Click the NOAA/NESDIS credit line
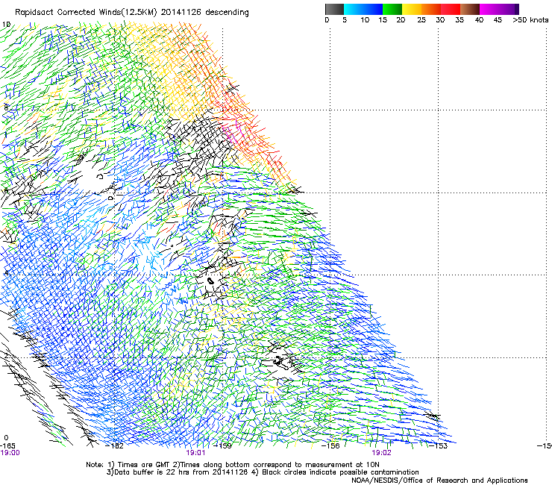 439,481
